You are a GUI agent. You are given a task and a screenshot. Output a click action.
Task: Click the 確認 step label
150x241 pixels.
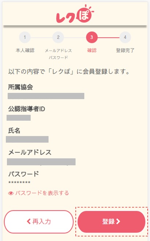pos(92,50)
